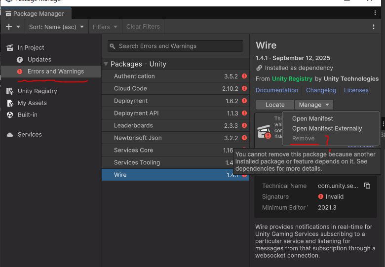Image resolution: width=385 pixels, height=267 pixels.
Task: Click the In Project box icon
Action: pos(10,47)
